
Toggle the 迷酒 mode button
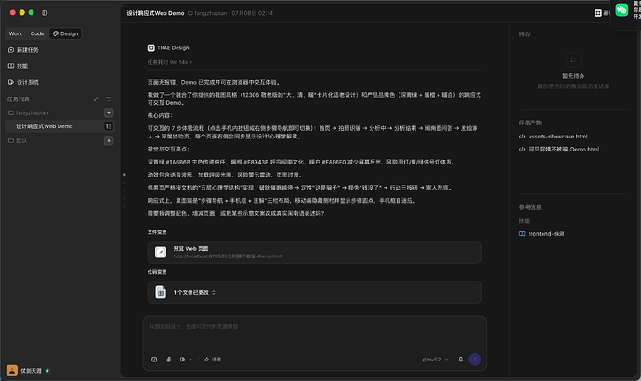point(213,360)
